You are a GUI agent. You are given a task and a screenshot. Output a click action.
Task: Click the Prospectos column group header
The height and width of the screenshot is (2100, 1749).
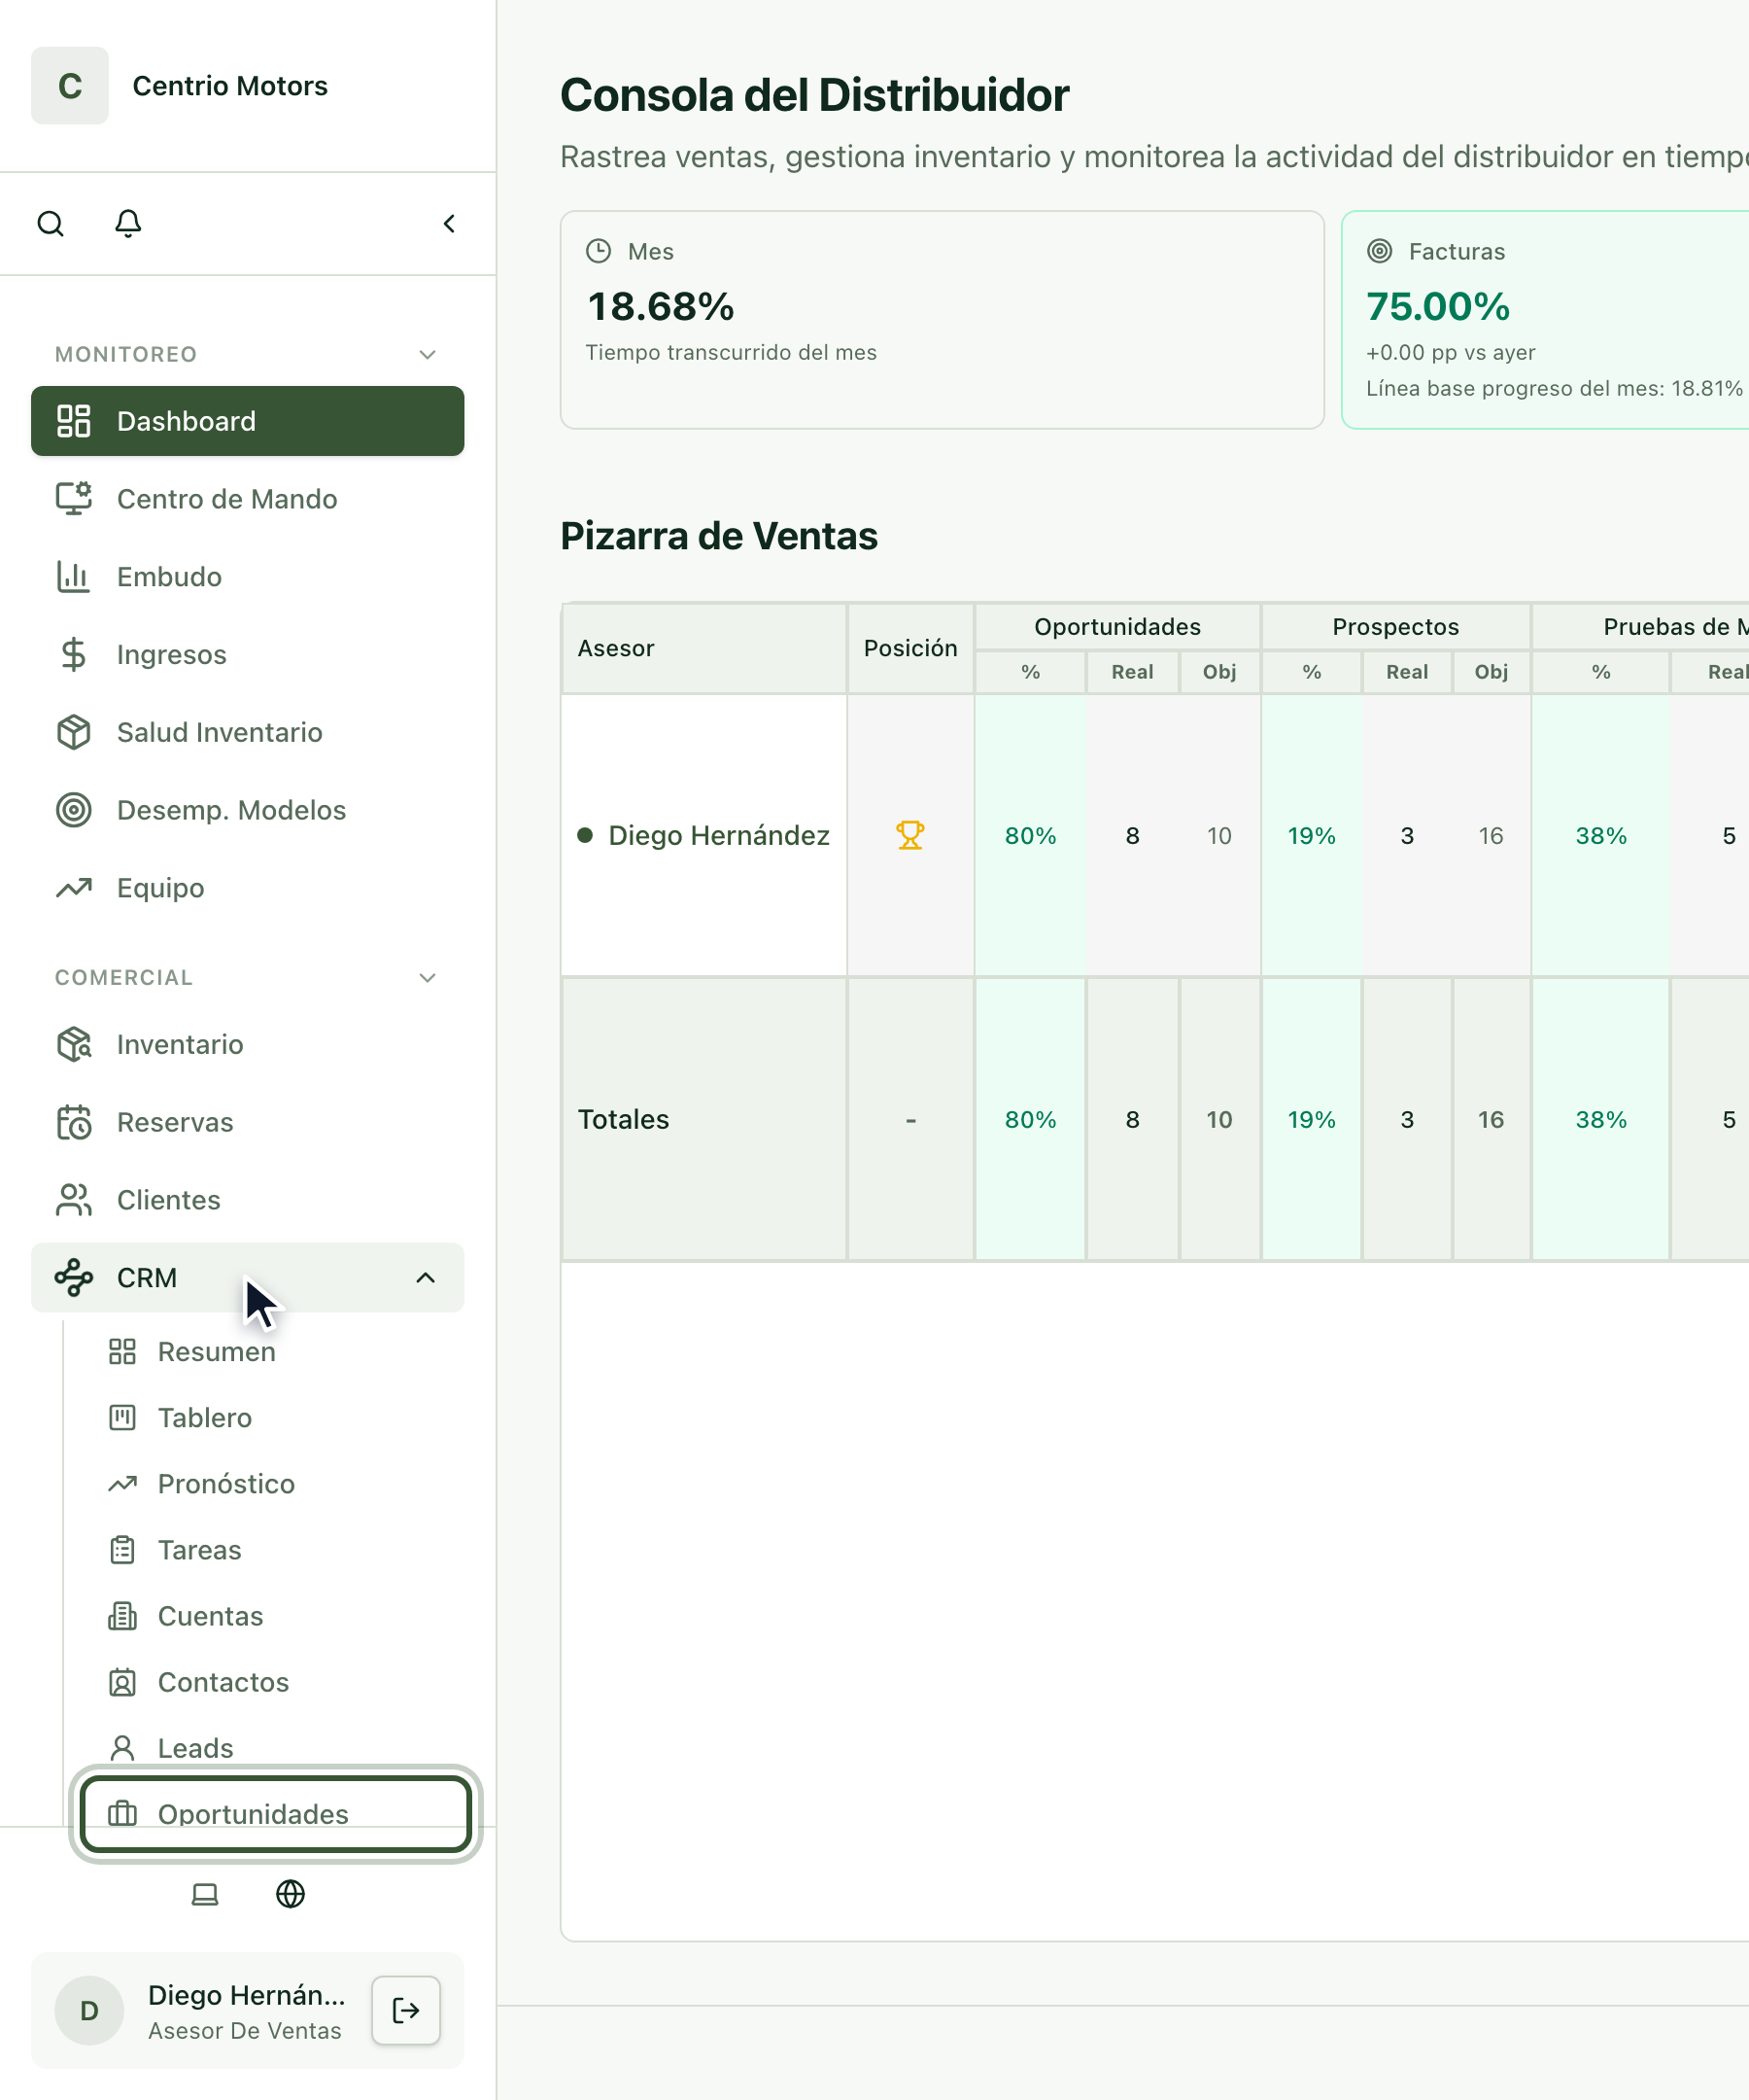click(x=1395, y=627)
